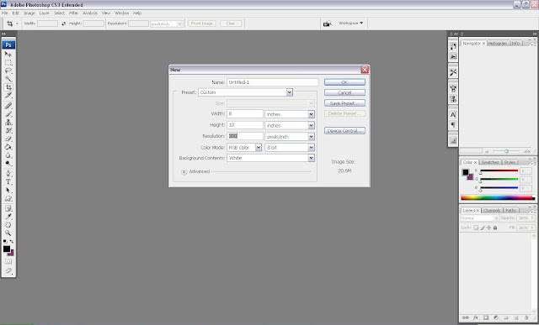The image size is (539, 325).
Task: Swap width and height in options bar
Action: pyautogui.click(x=64, y=24)
